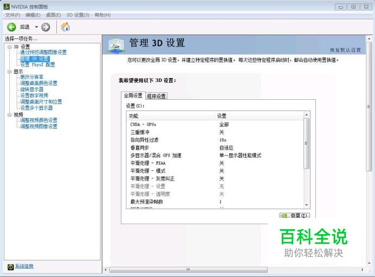Viewport: 375px width, 277px height.
Task: Click the 功能 column header
Action: pos(171,116)
